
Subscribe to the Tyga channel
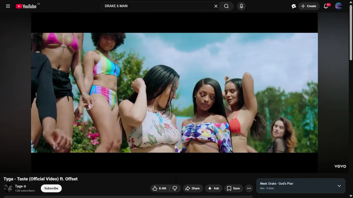(51, 188)
